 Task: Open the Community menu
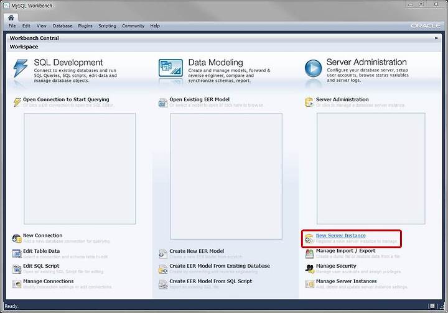point(133,25)
